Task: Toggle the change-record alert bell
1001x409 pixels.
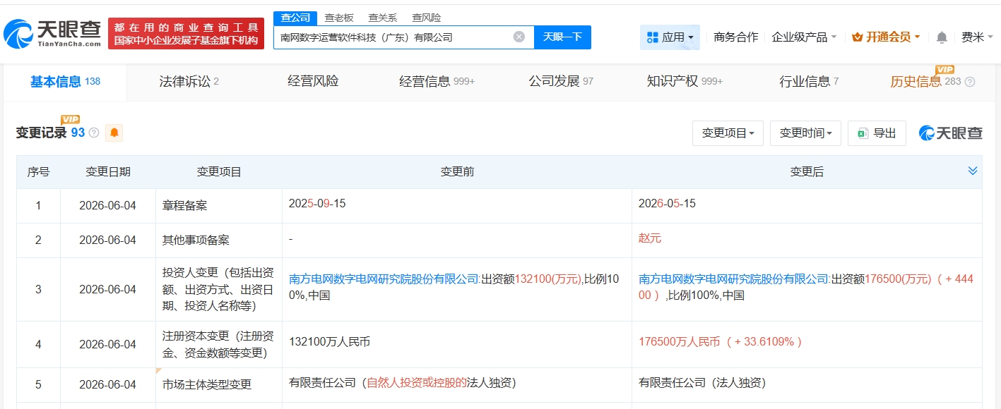Action: (x=114, y=133)
